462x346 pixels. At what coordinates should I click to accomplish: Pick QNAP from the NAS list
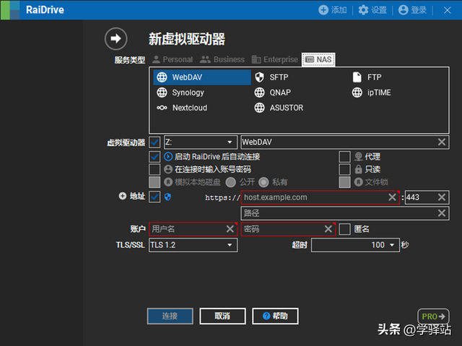tap(273, 92)
